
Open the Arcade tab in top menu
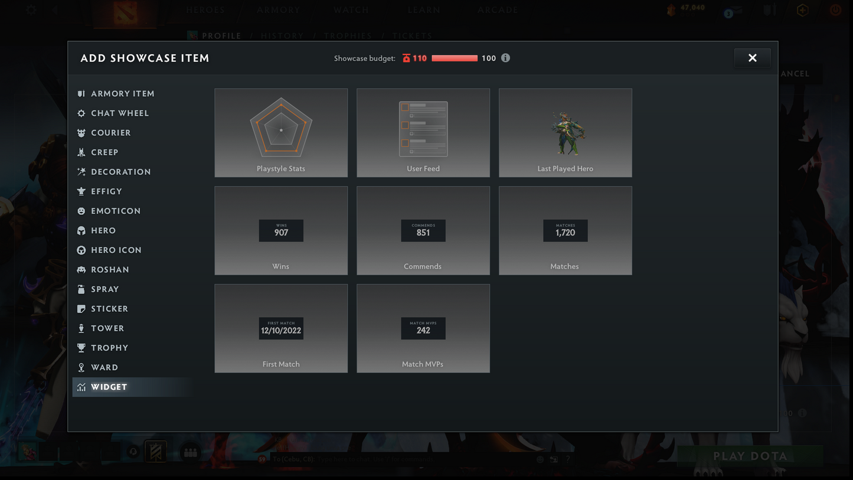(498, 10)
